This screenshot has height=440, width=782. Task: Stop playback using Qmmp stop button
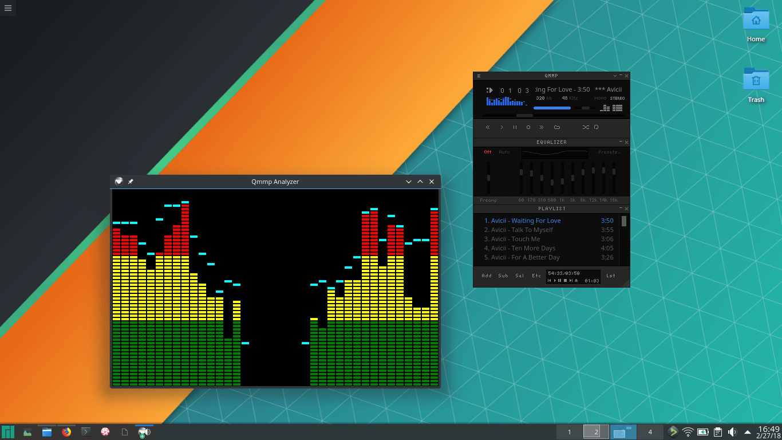coord(528,127)
